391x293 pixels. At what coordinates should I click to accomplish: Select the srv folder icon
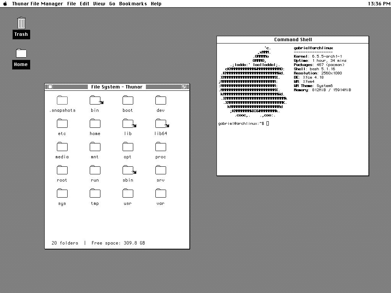[x=161, y=170]
